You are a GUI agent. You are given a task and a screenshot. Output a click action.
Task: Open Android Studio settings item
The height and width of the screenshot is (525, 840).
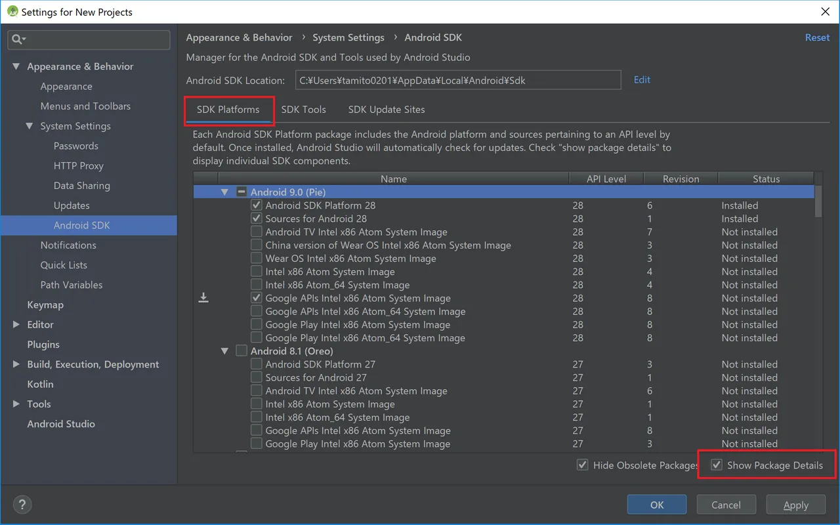(x=61, y=423)
